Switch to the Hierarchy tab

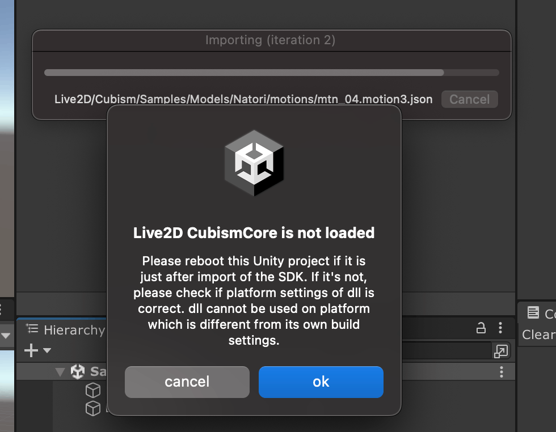66,330
